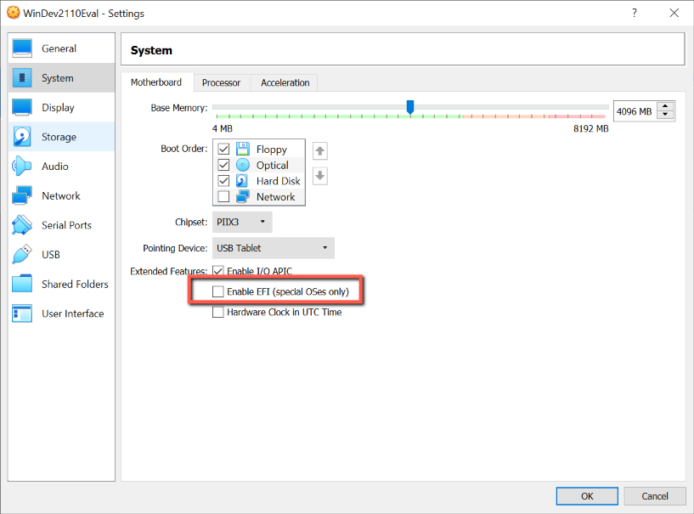This screenshot has width=694, height=514.
Task: Open the Audio speaker icon
Action: click(22, 166)
